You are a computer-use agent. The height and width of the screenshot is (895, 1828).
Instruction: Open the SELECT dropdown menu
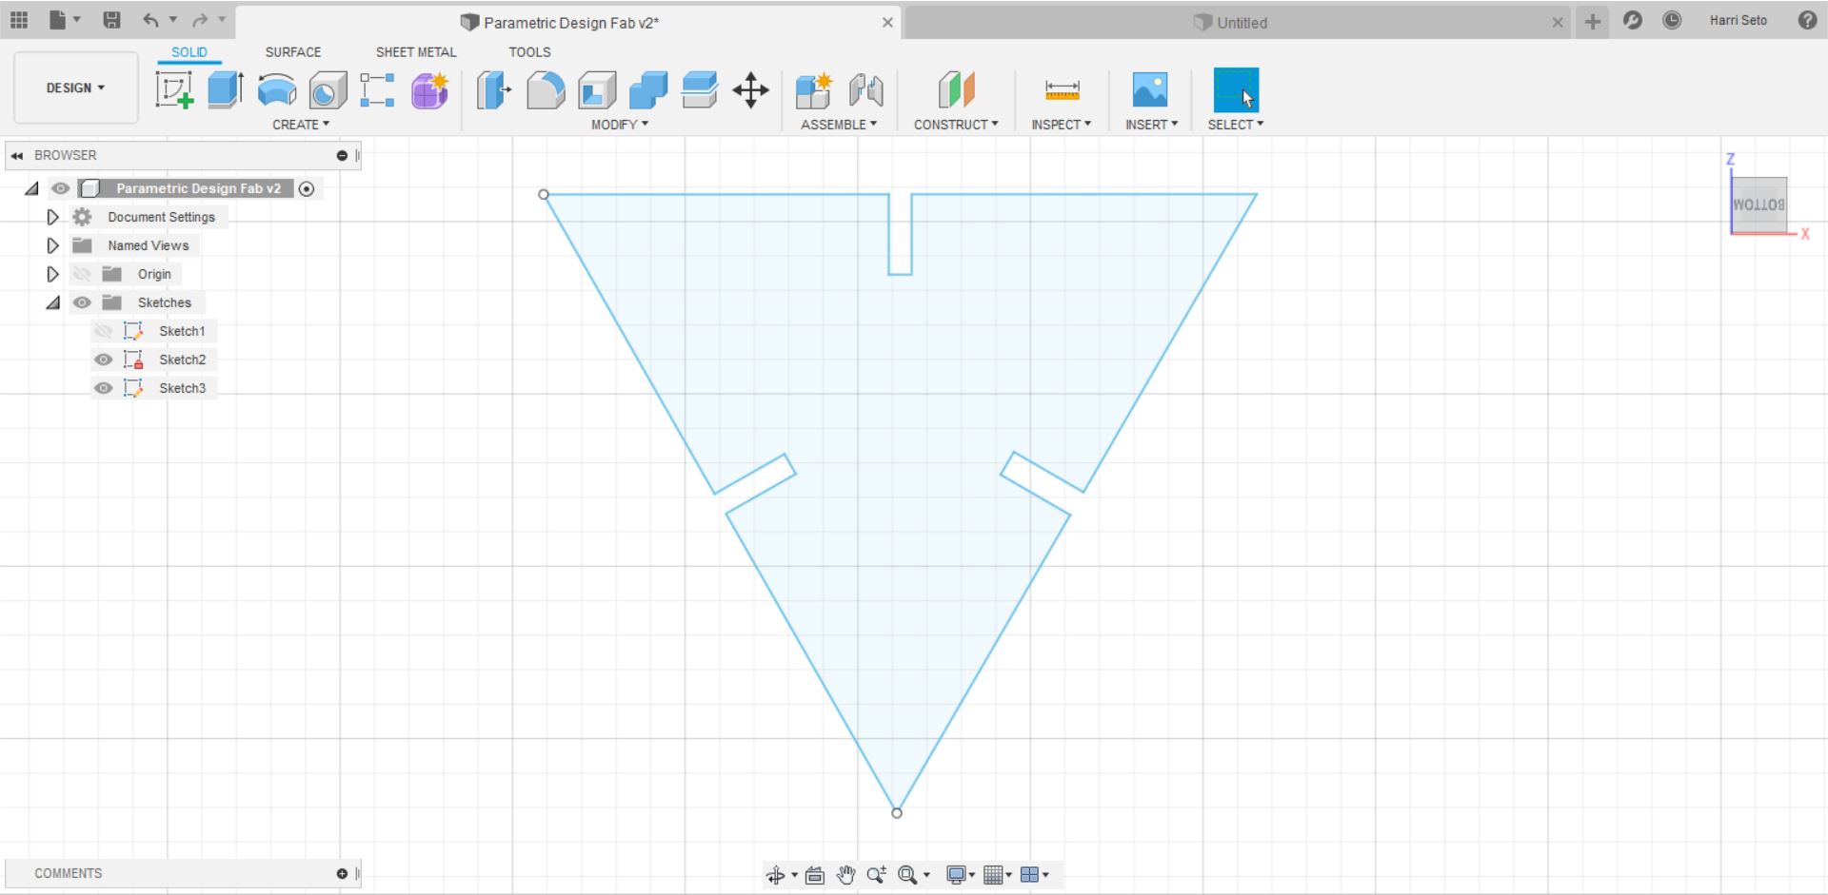pyautogui.click(x=1236, y=125)
